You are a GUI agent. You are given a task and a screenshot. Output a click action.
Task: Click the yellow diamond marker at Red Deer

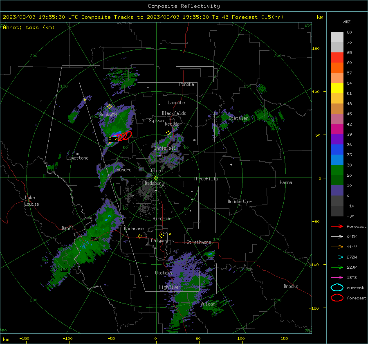pyautogui.click(x=168, y=133)
